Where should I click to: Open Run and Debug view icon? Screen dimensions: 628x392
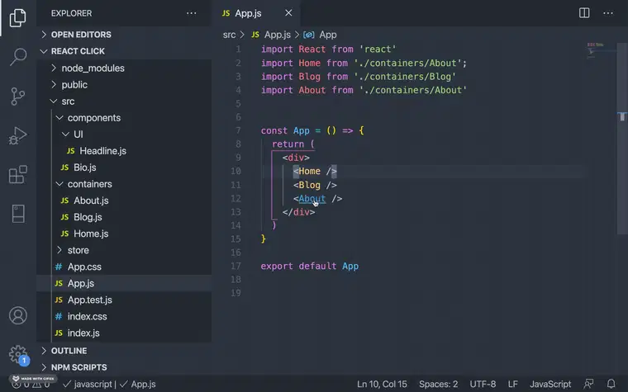17,135
